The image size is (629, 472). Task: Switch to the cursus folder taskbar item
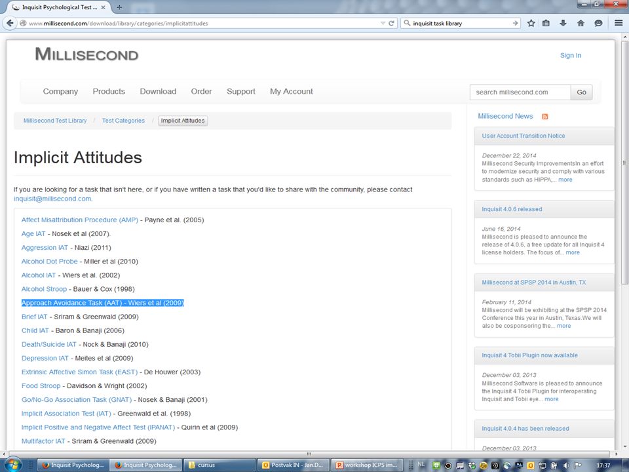tap(219, 465)
